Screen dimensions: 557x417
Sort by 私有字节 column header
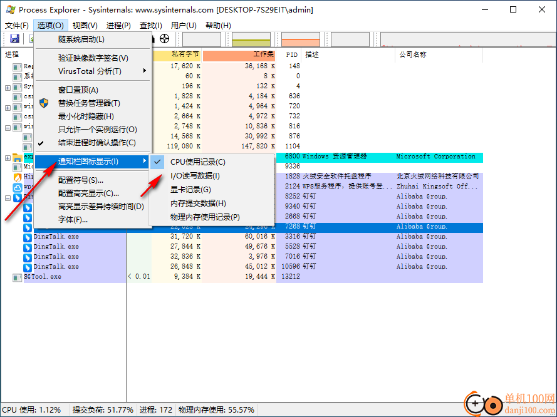(177, 54)
